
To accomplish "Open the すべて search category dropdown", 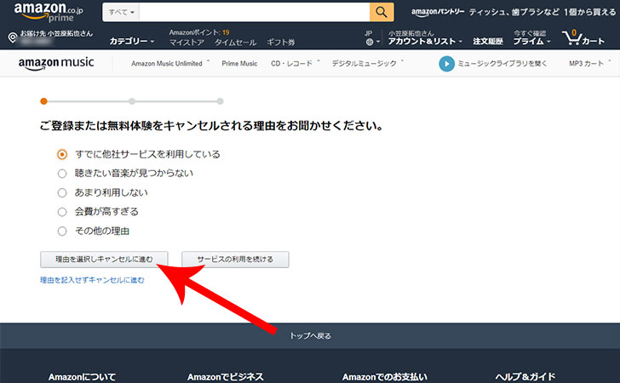I will (121, 12).
